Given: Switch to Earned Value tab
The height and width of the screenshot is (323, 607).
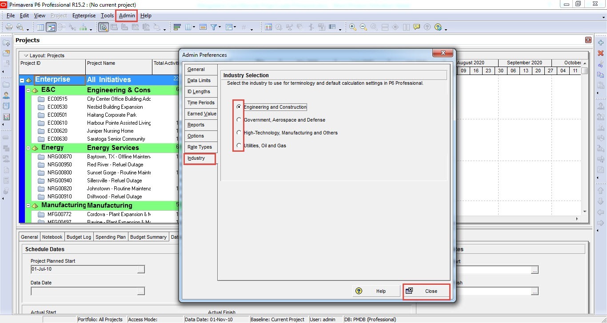Looking at the screenshot, I should pos(201,114).
